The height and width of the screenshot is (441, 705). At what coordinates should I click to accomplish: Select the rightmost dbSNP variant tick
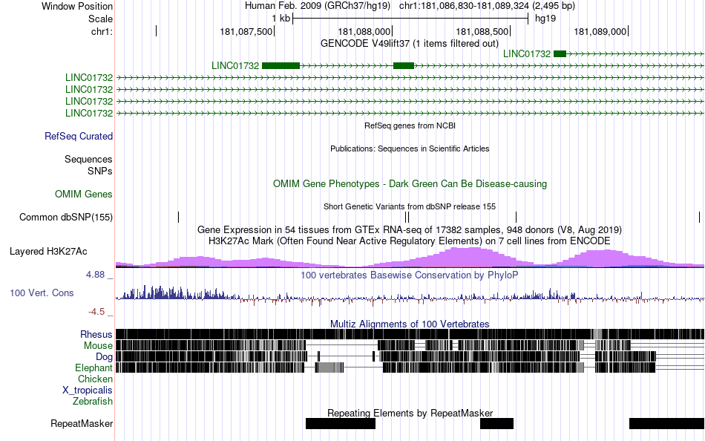point(700,217)
